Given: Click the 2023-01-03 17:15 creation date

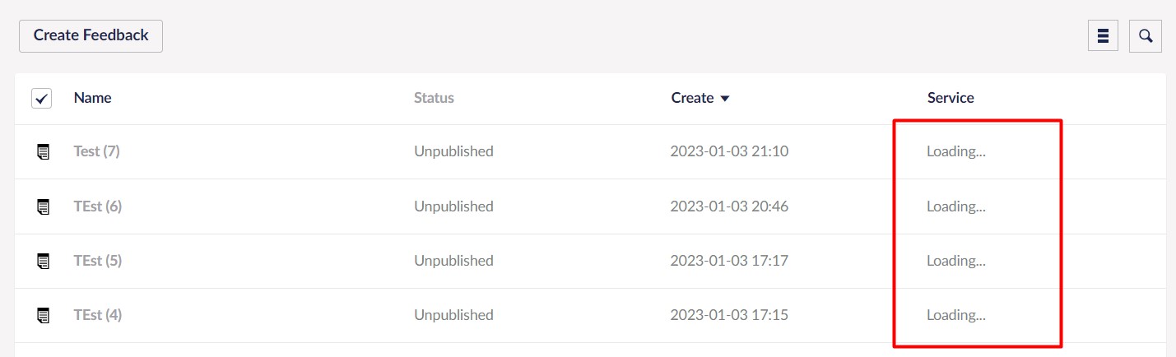Looking at the screenshot, I should [x=729, y=315].
